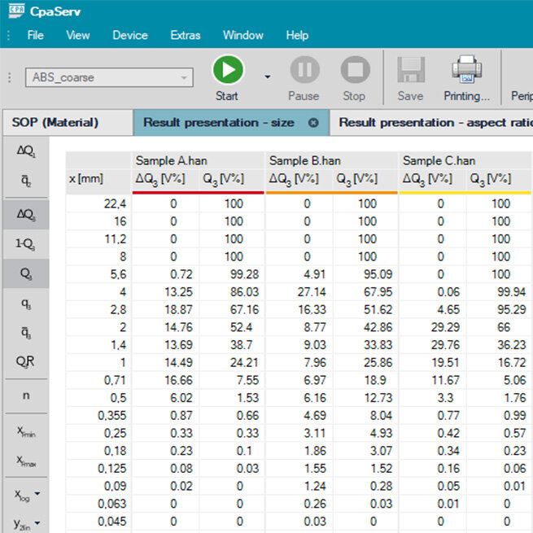Image resolution: width=533 pixels, height=533 pixels.
Task: Click the toolbar grip handle beside ABS_coarse
Action: coord(10,77)
